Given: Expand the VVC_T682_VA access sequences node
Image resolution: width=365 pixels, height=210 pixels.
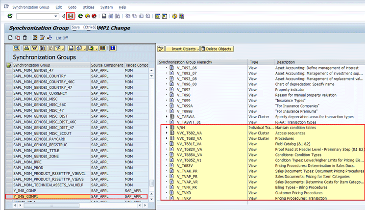Looking at the screenshot, I should coord(167,133).
